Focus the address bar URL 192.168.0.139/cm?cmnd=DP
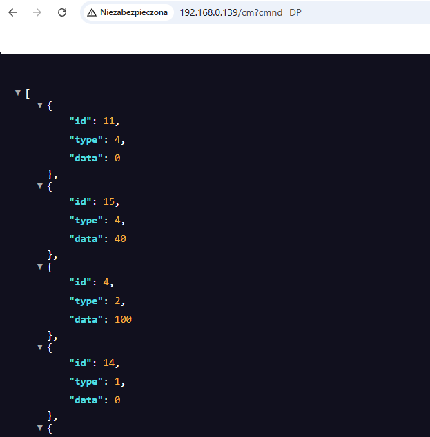The image size is (430, 437). point(240,12)
